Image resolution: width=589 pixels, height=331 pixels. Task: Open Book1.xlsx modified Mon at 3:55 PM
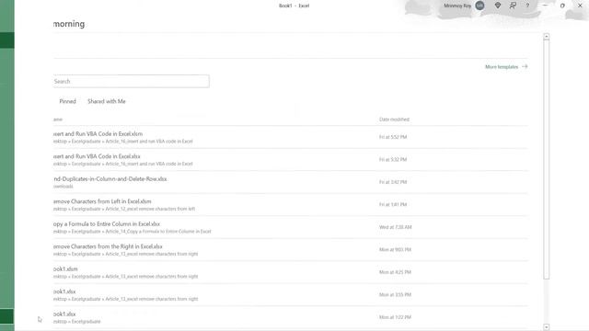[x=290, y=295]
